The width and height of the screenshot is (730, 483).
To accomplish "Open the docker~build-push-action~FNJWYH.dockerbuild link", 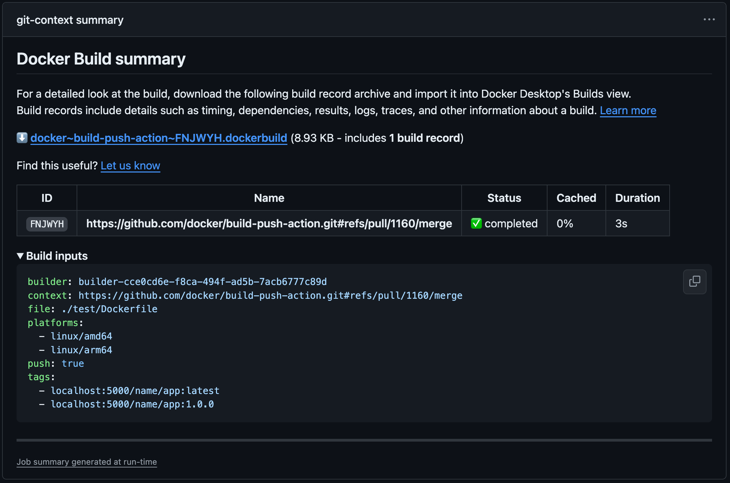I will click(x=159, y=138).
